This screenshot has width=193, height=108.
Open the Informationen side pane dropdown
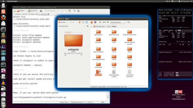(x=85, y=26)
